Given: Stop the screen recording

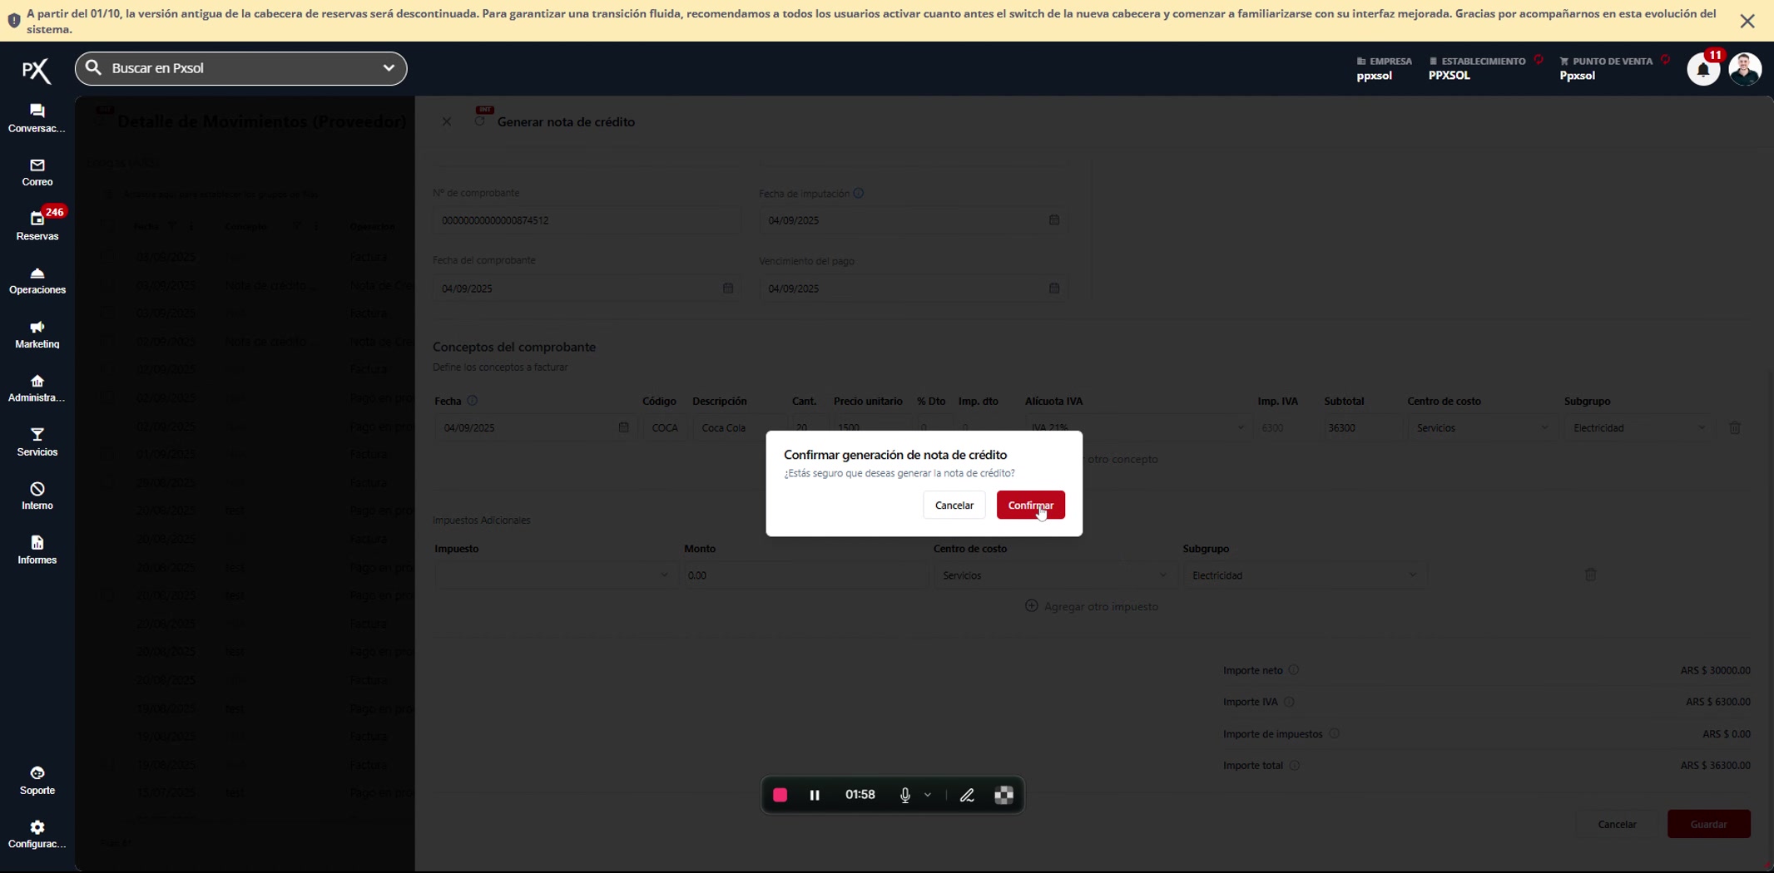Looking at the screenshot, I should (x=780, y=795).
